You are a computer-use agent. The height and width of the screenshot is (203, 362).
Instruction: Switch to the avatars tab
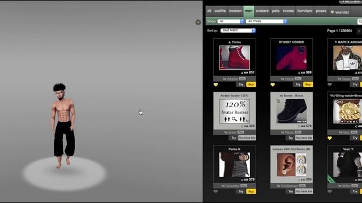click(x=262, y=11)
